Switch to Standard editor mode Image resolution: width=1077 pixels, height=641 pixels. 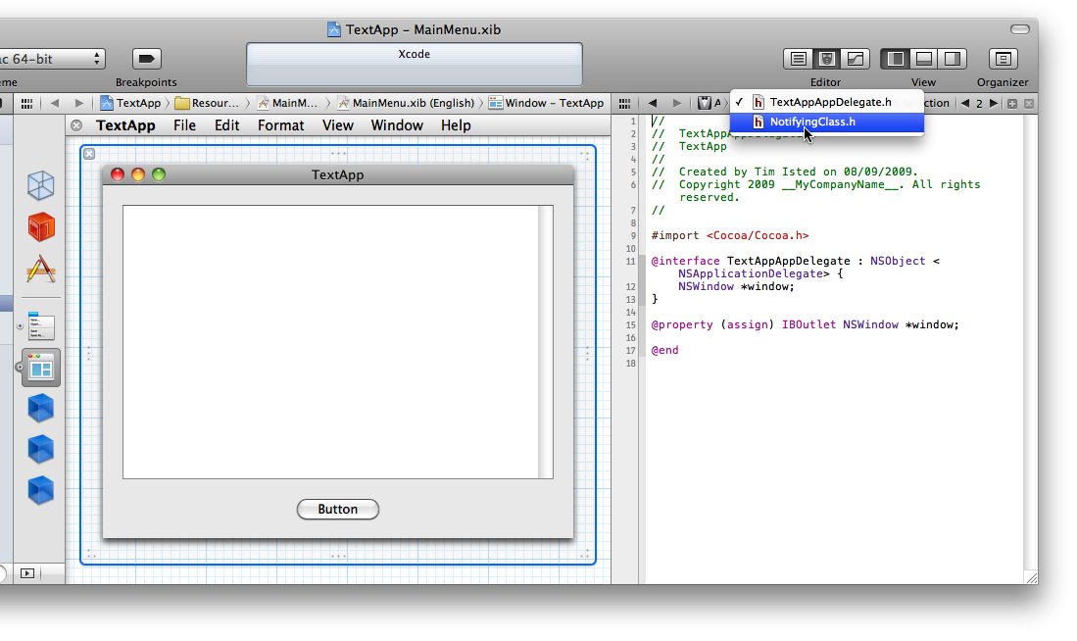click(798, 59)
